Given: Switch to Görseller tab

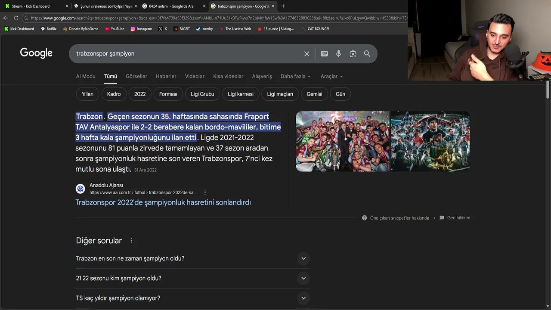Looking at the screenshot, I should coord(136,76).
